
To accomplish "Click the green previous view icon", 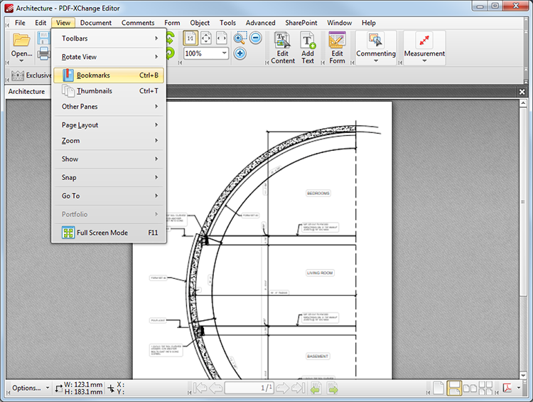I will (316, 388).
